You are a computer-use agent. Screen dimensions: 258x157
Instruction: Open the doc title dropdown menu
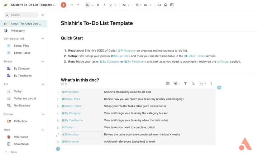tap(54, 5)
